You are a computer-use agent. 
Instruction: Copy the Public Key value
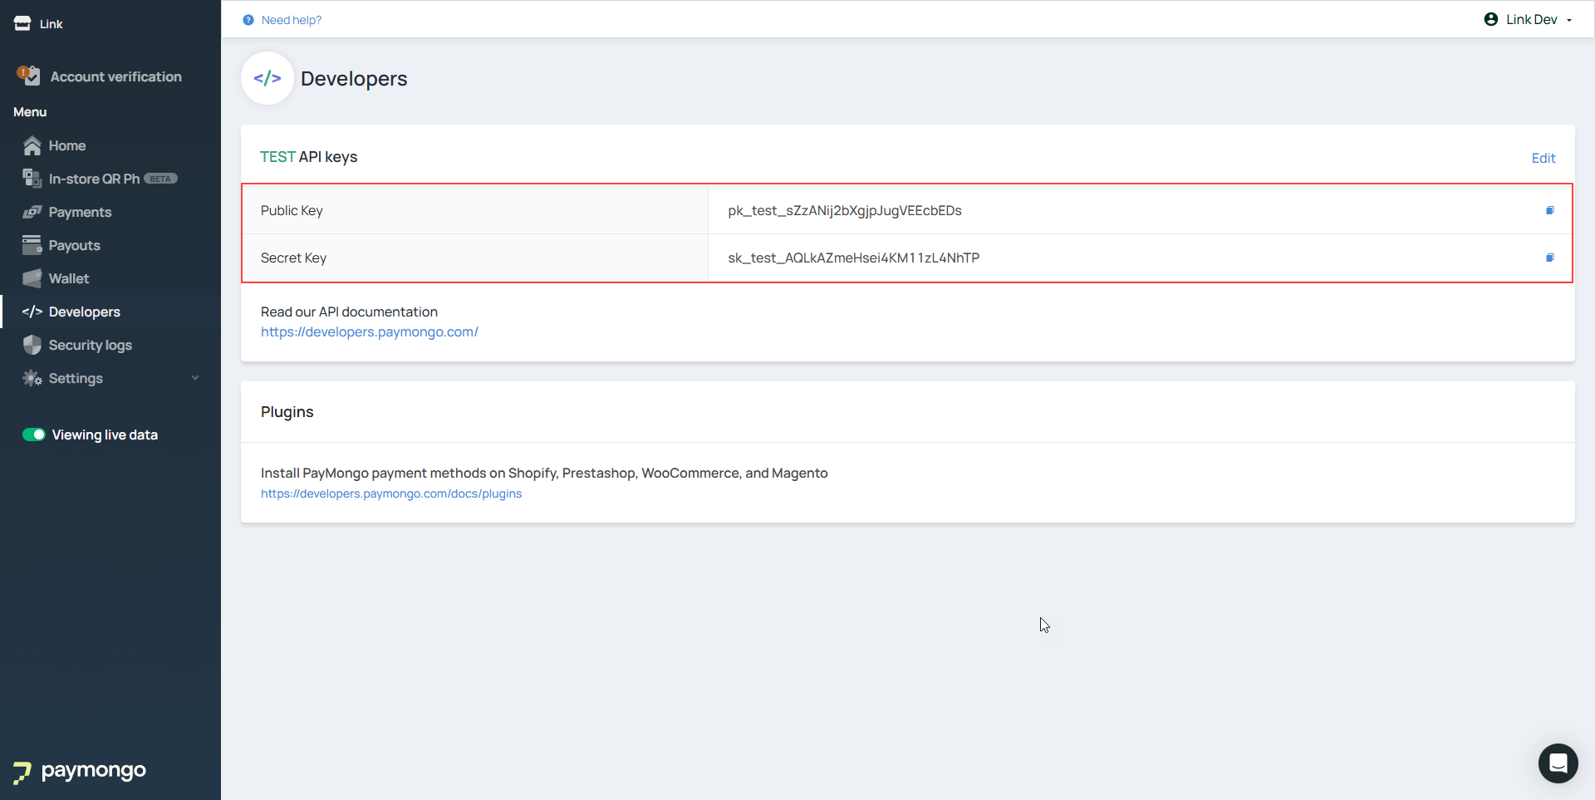coord(1549,211)
